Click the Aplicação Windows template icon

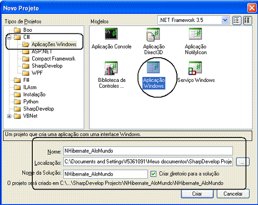click(x=153, y=67)
